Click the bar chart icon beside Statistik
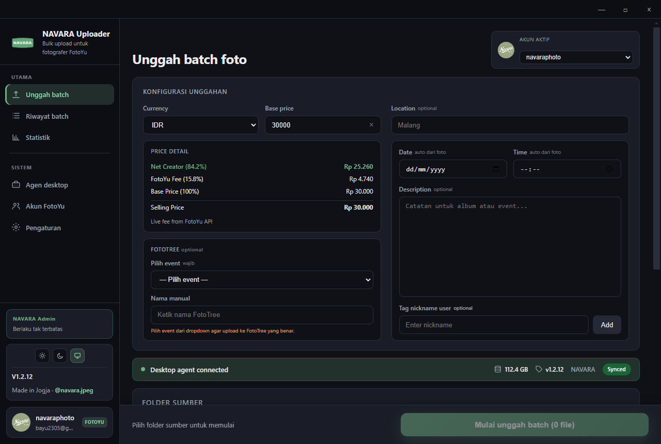Viewport: 661px width, 444px height. (x=16, y=137)
